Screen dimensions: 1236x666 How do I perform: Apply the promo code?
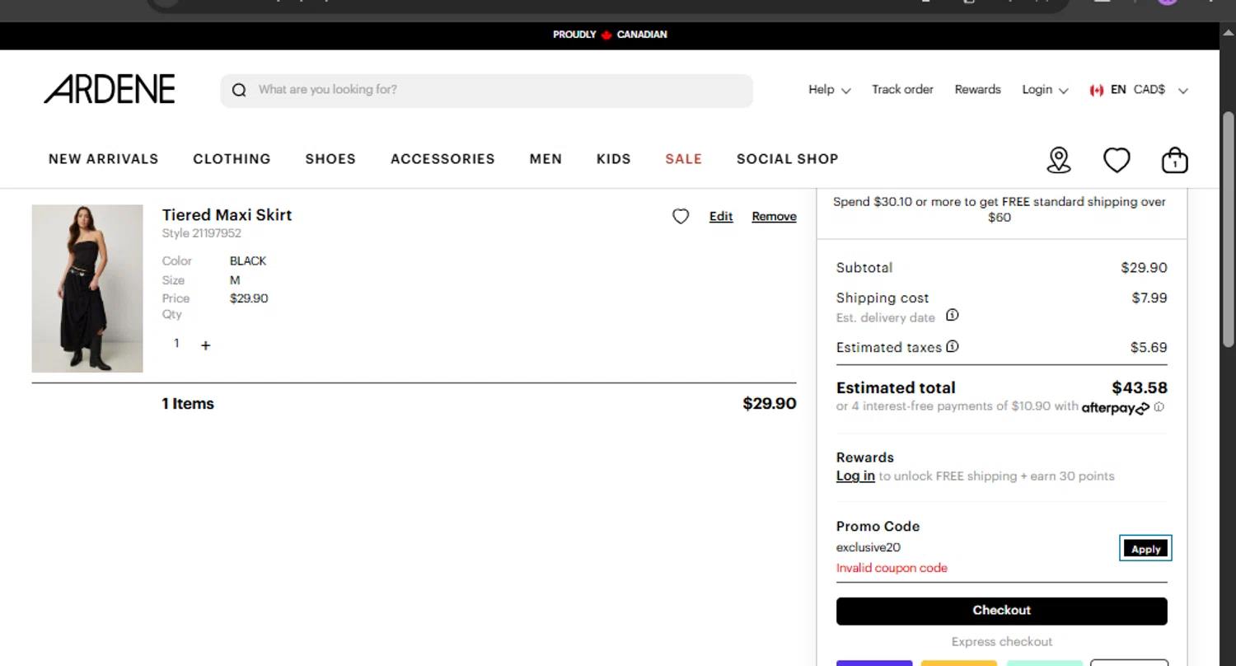click(1145, 549)
